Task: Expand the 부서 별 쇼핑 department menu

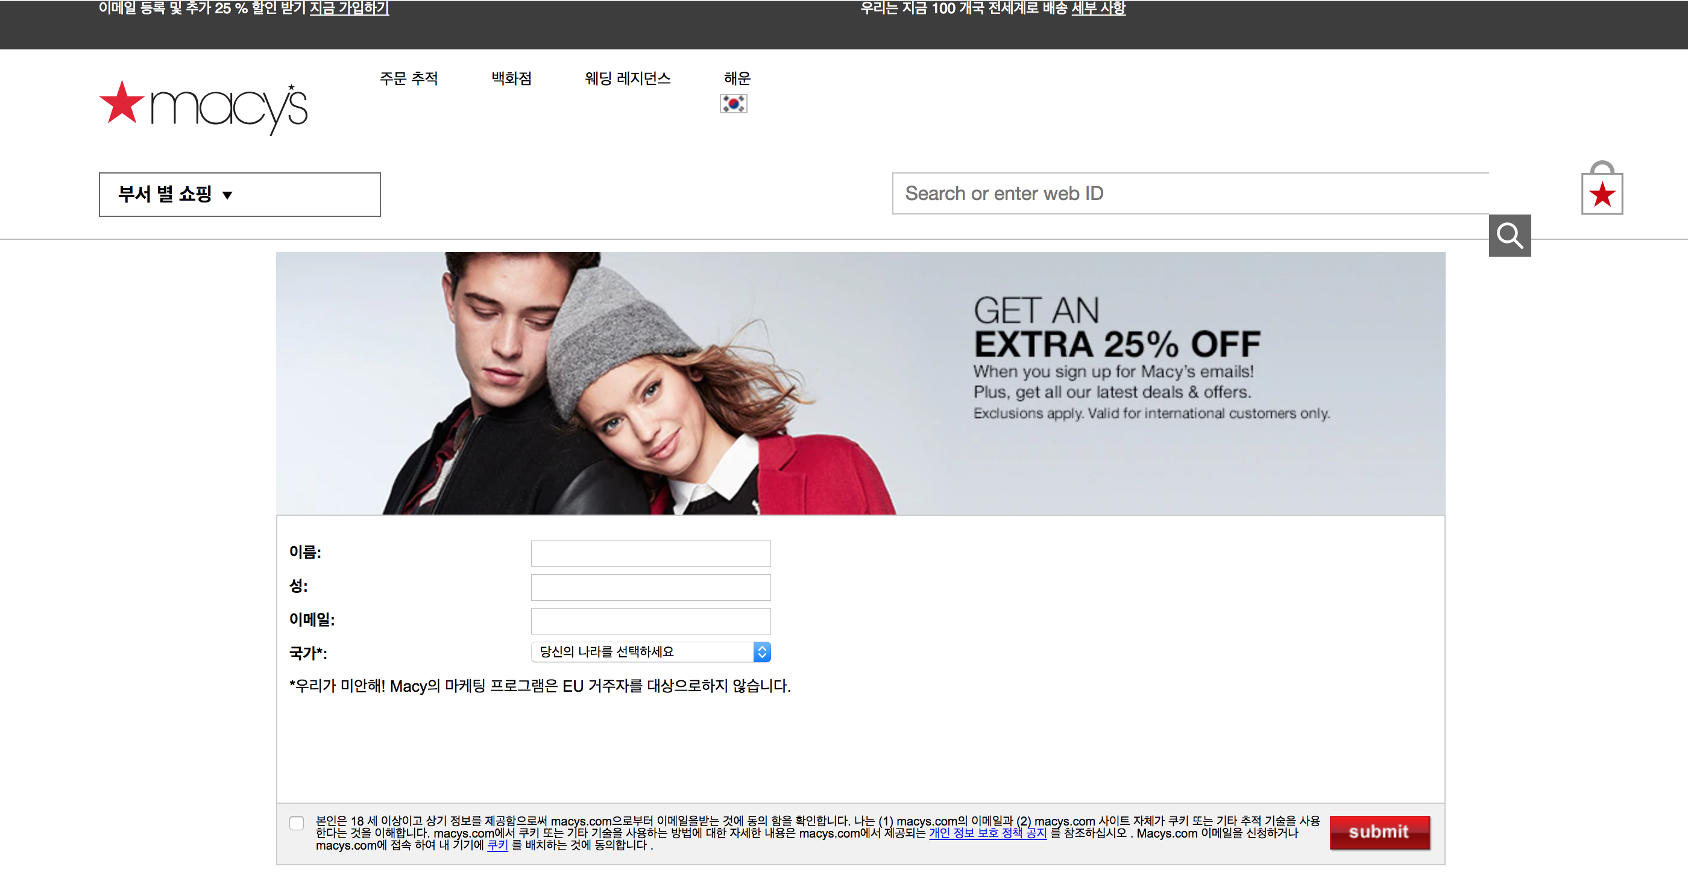Action: click(x=165, y=195)
